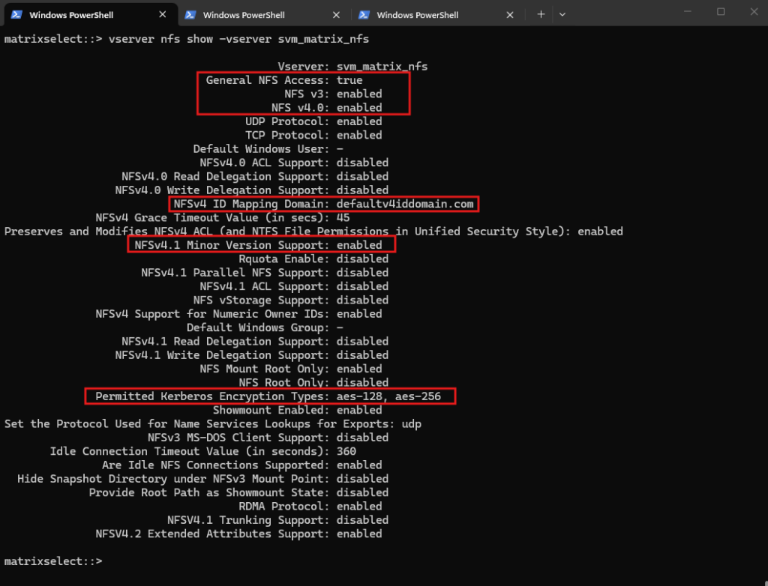768x586 pixels.
Task: Click the PowerShell icon on the middle tab
Action: click(190, 15)
